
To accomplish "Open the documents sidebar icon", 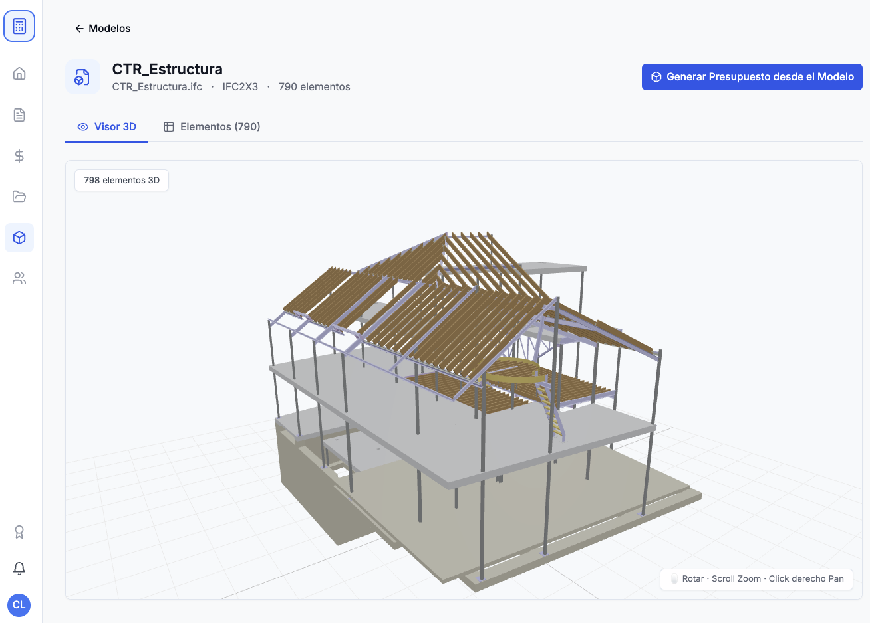I will coord(19,115).
